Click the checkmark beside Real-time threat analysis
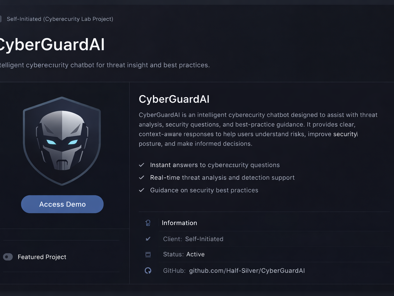Image resolution: width=394 pixels, height=296 pixels. coord(142,177)
